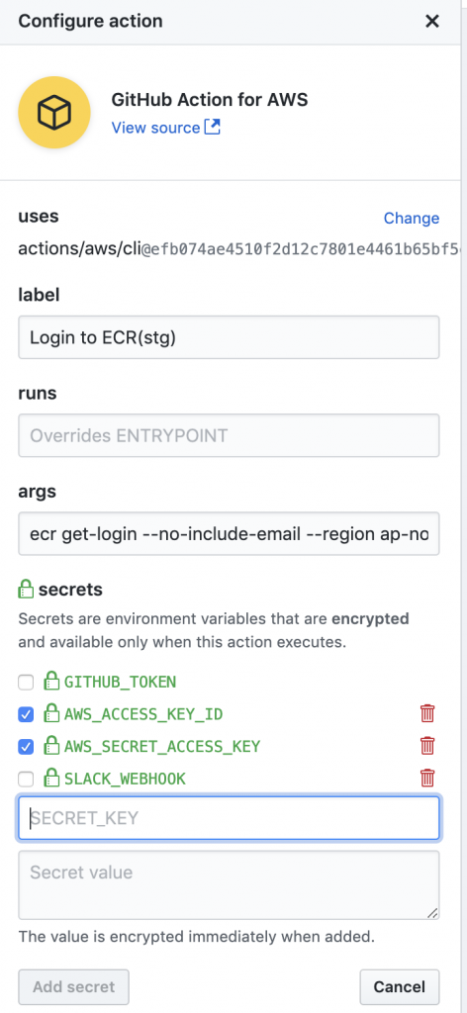Screen dimensions: 467x1013
Task: Delete the SLACK_WEBHOOK secret via trash icon
Action: point(427,778)
